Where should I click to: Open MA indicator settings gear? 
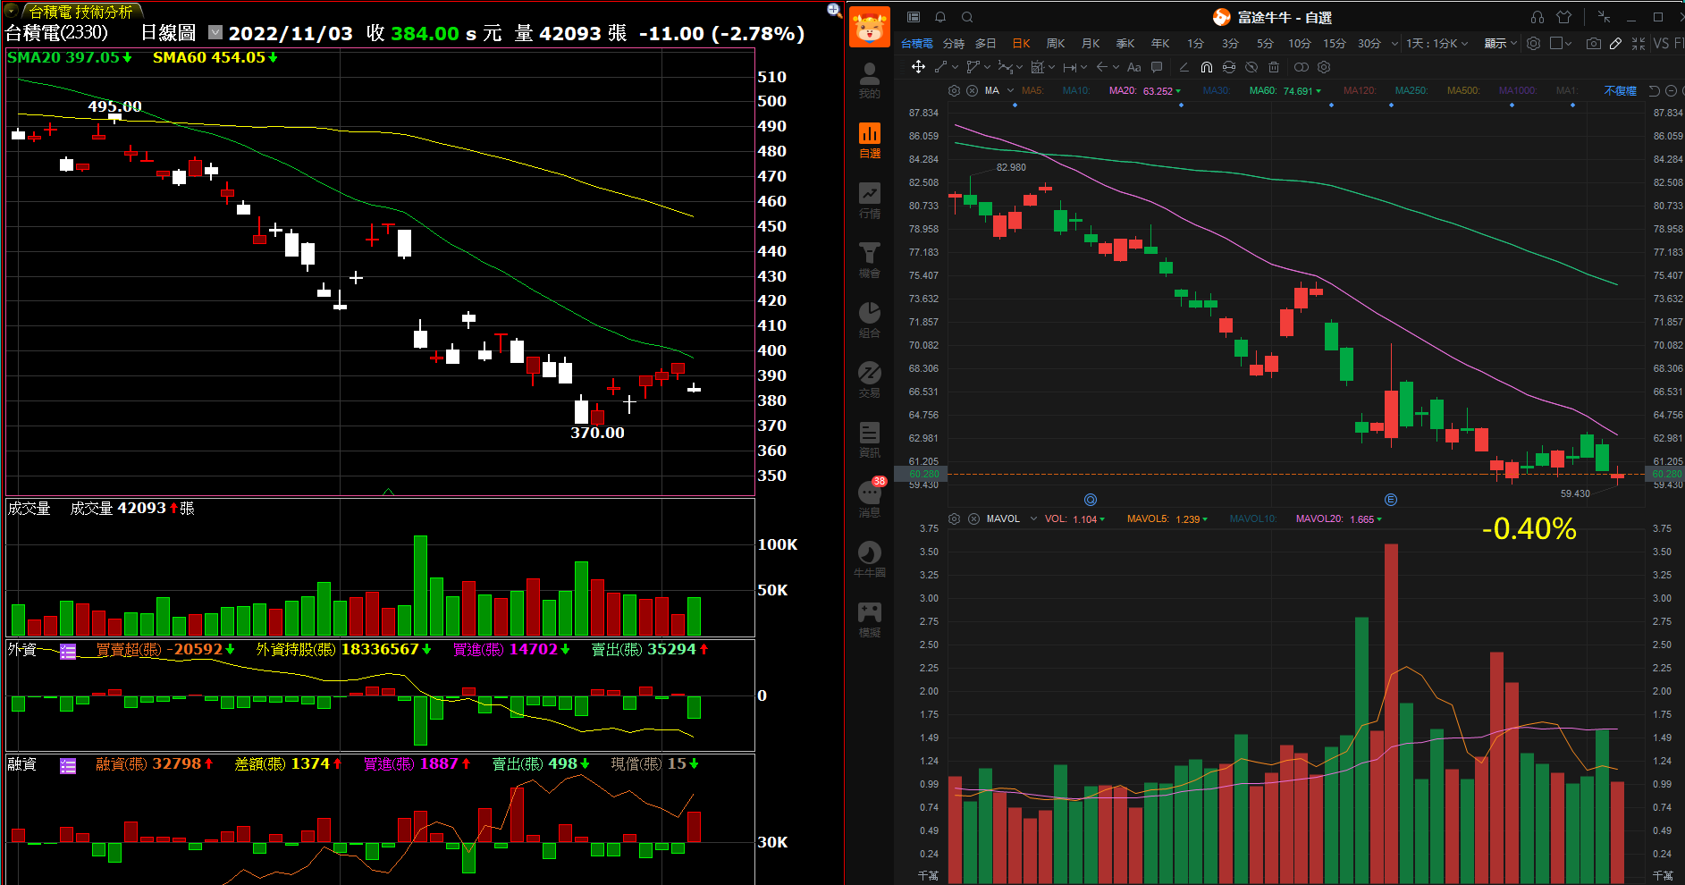(x=954, y=91)
